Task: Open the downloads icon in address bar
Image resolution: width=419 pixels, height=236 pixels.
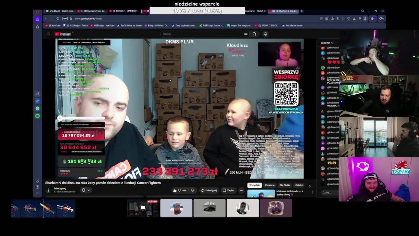Action: point(354,19)
